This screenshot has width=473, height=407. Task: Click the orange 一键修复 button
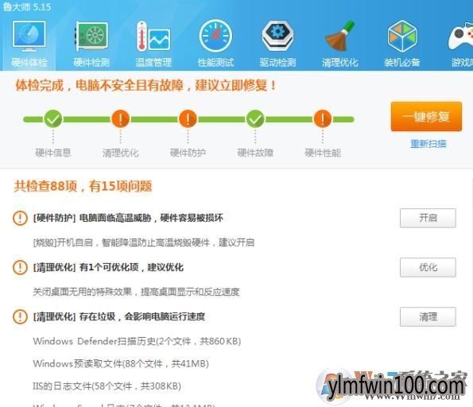(426, 117)
